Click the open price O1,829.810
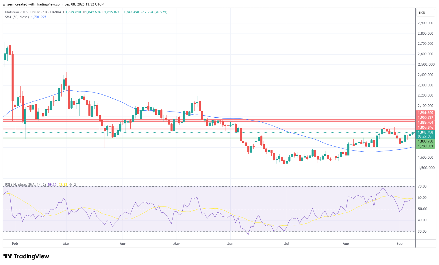The image size is (439, 265). click(72, 12)
